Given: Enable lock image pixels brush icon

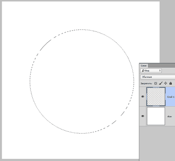Looking at the screenshot, I should tap(160, 83).
